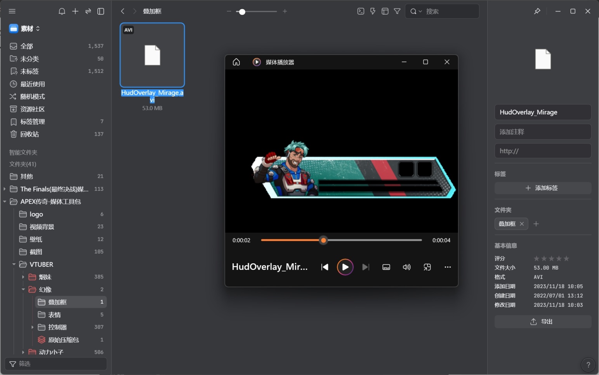Select 未标签 in the sidebar
This screenshot has height=375, width=599.
point(56,71)
